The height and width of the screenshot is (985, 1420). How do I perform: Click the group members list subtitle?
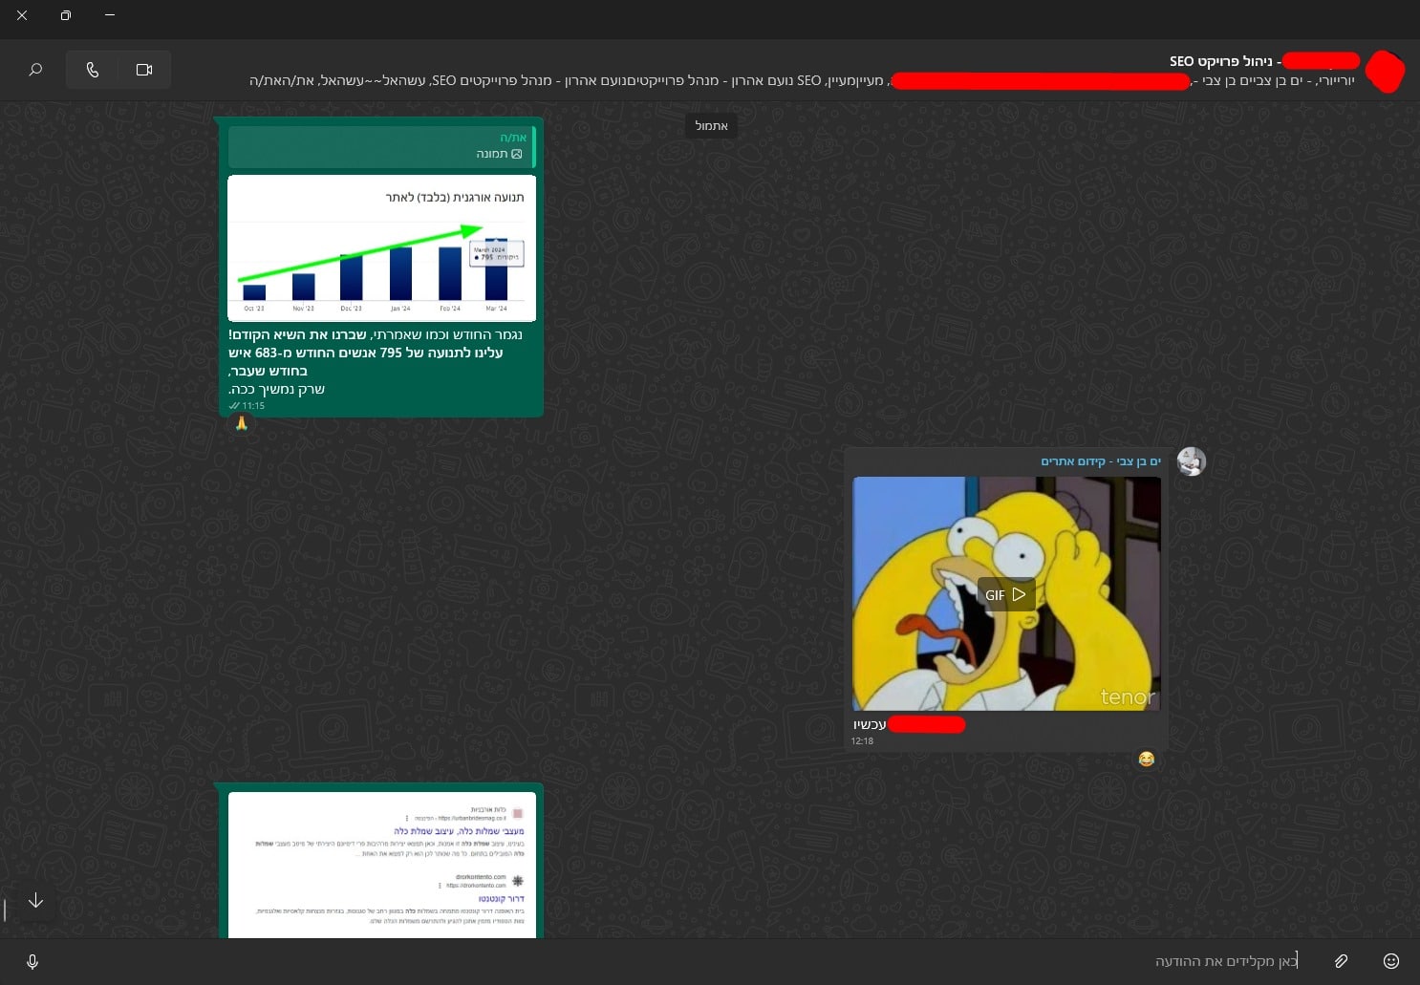[x=803, y=81]
